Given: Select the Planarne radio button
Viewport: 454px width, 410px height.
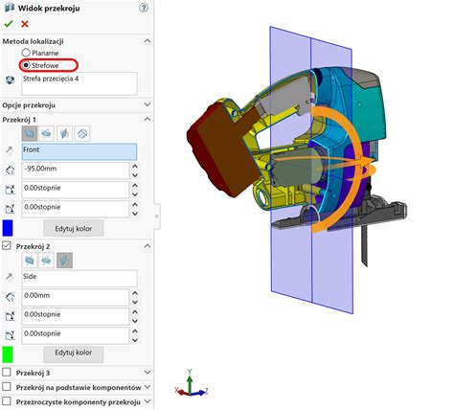Looking at the screenshot, I should 26,53.
